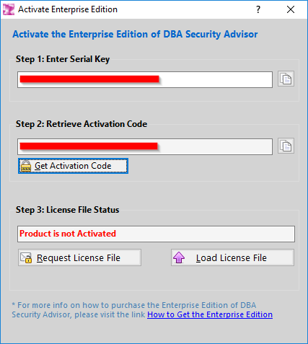Click the envelope icon on Request License File
The image size is (308, 344).
point(26,257)
